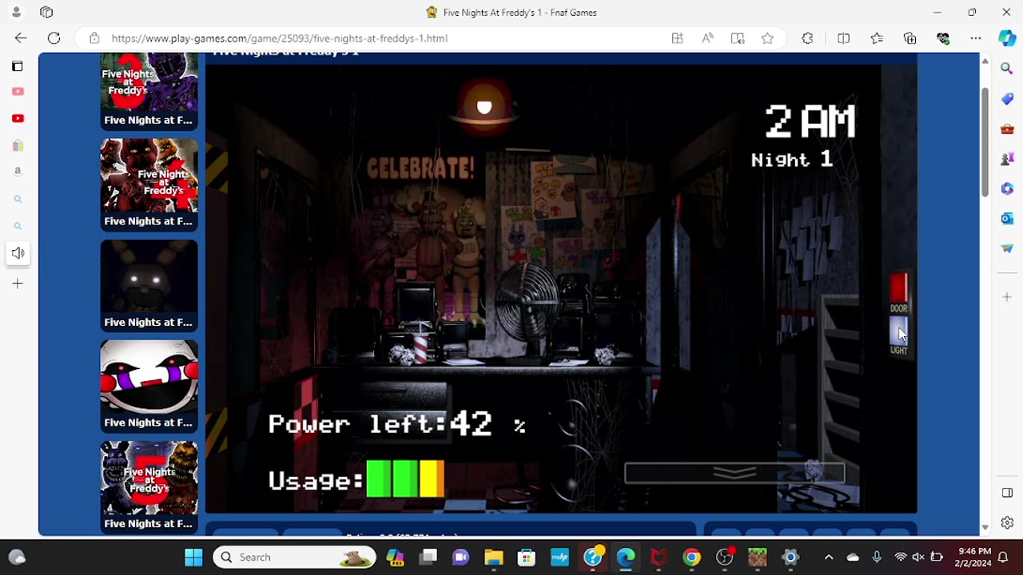Open Edge Settings and more menu
Viewport: 1023px width, 575px height.
(x=976, y=38)
